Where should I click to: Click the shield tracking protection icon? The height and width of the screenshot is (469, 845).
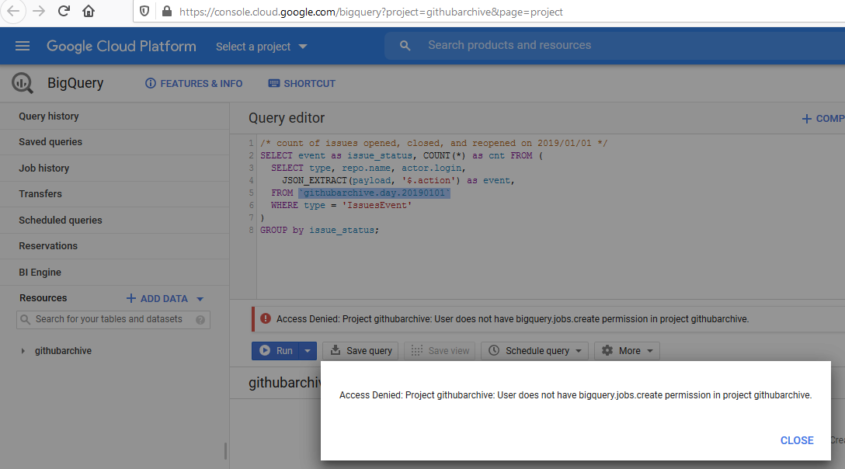[x=144, y=12]
